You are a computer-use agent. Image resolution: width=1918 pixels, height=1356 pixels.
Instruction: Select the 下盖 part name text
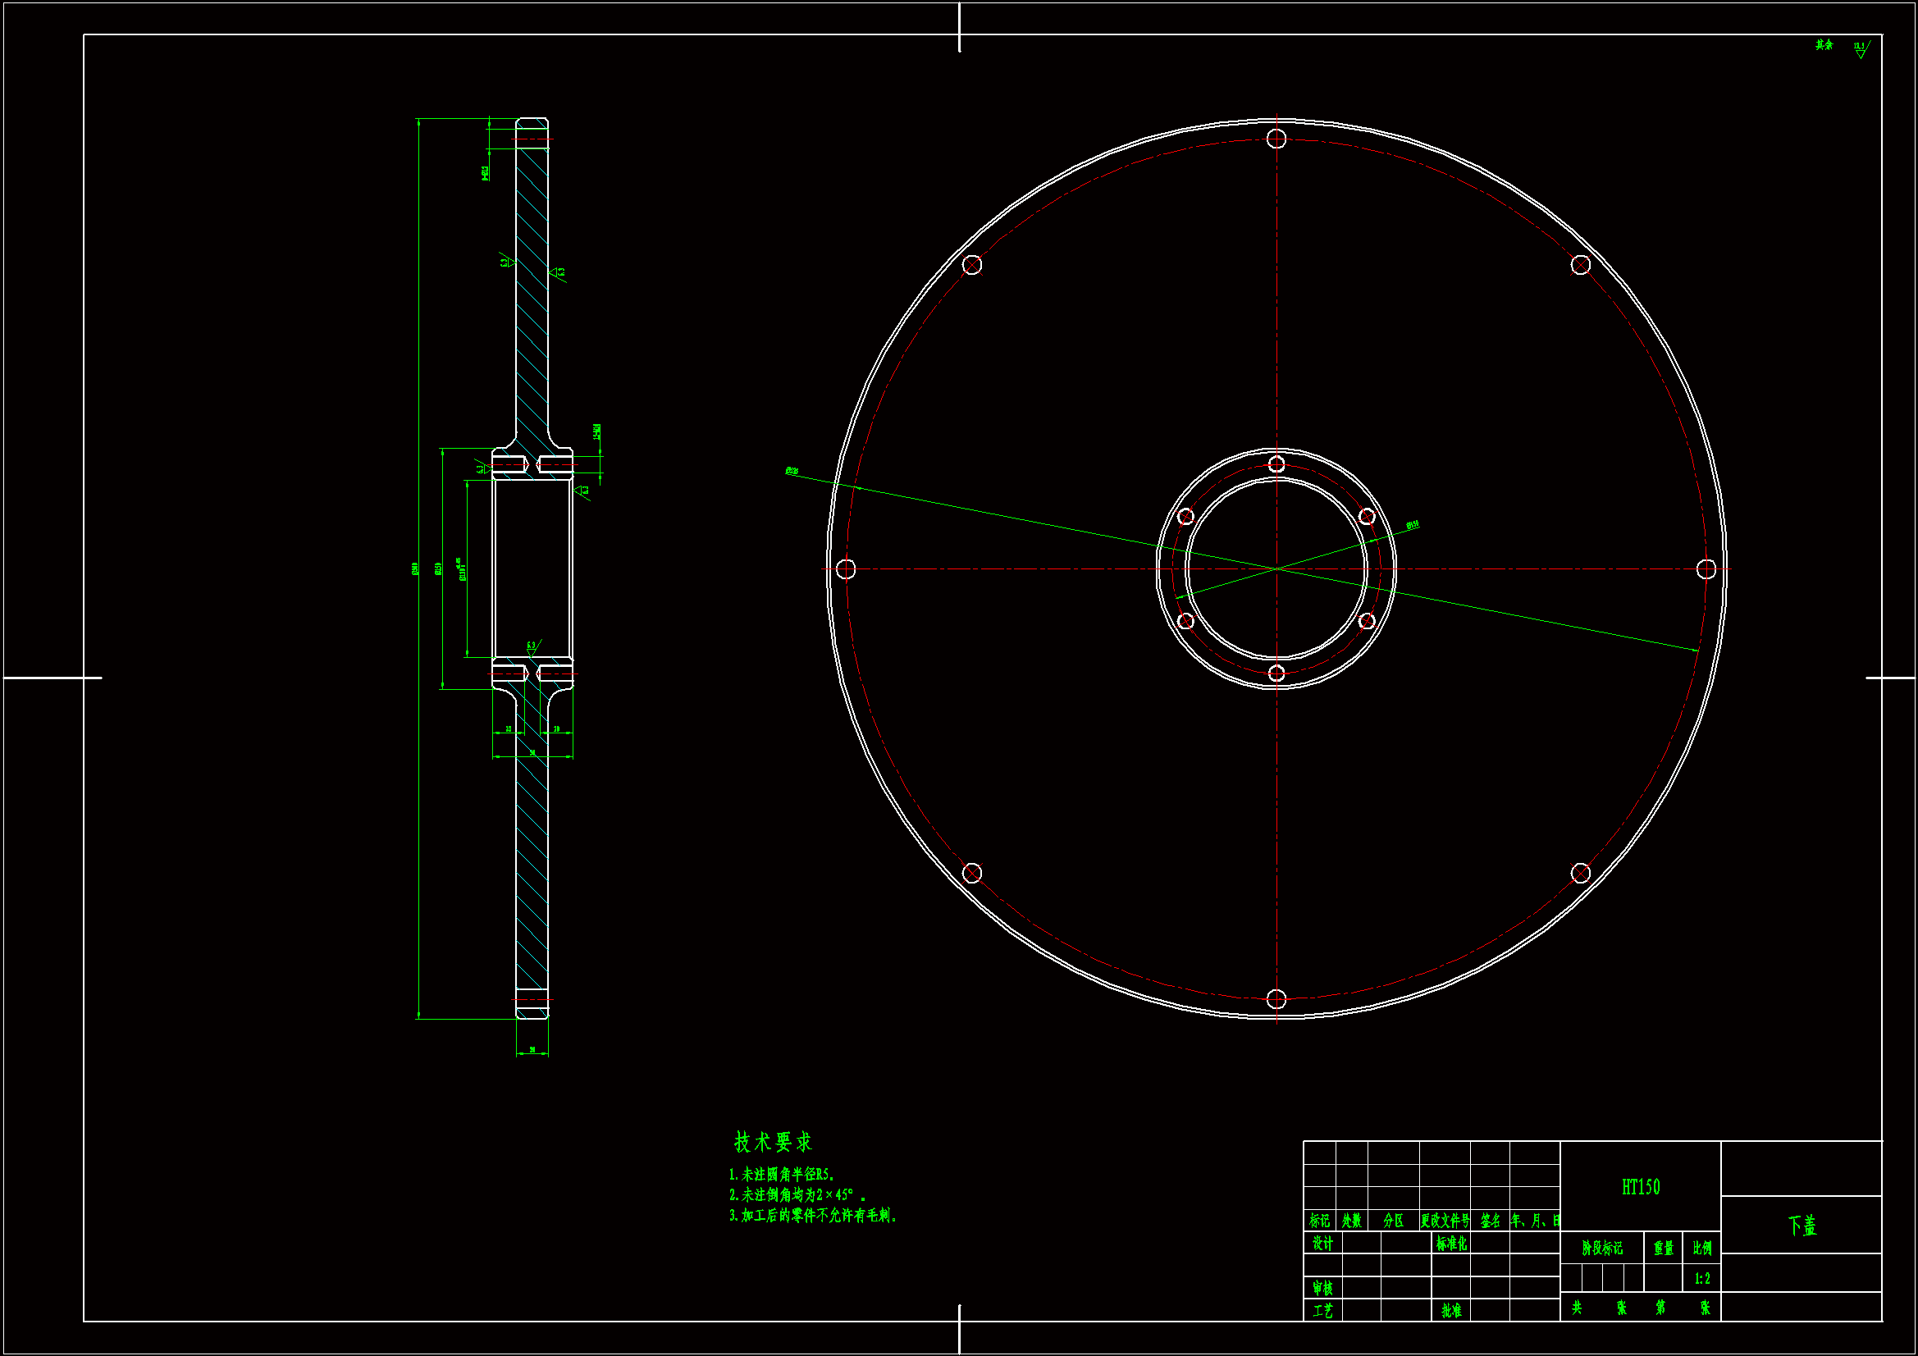coord(1802,1226)
